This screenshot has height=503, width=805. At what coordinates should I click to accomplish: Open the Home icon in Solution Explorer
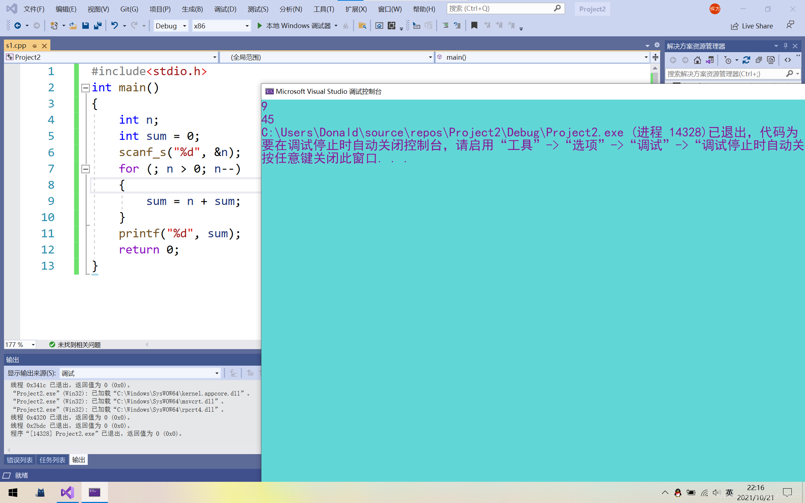pyautogui.click(x=697, y=60)
